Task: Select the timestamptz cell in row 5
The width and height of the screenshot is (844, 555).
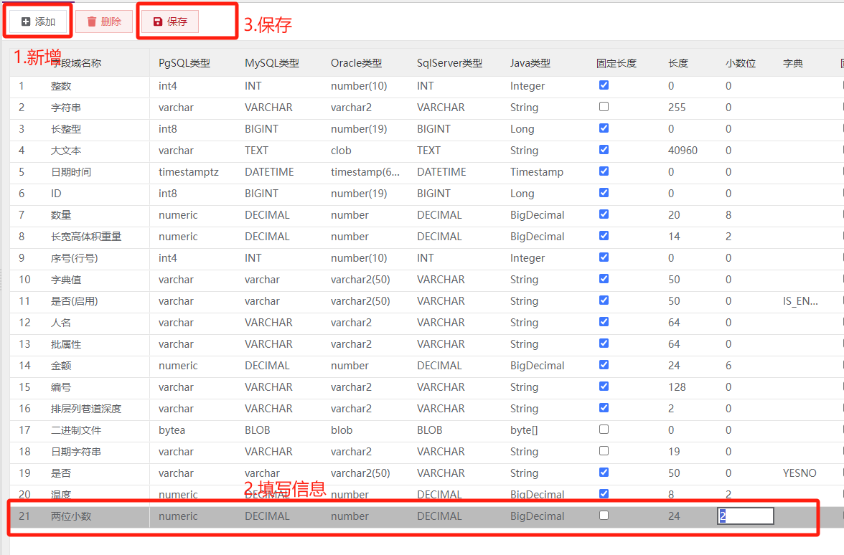Action: 188,172
